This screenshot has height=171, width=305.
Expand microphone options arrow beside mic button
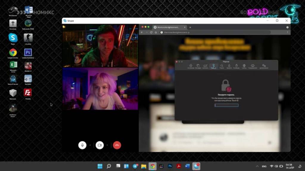(90, 145)
